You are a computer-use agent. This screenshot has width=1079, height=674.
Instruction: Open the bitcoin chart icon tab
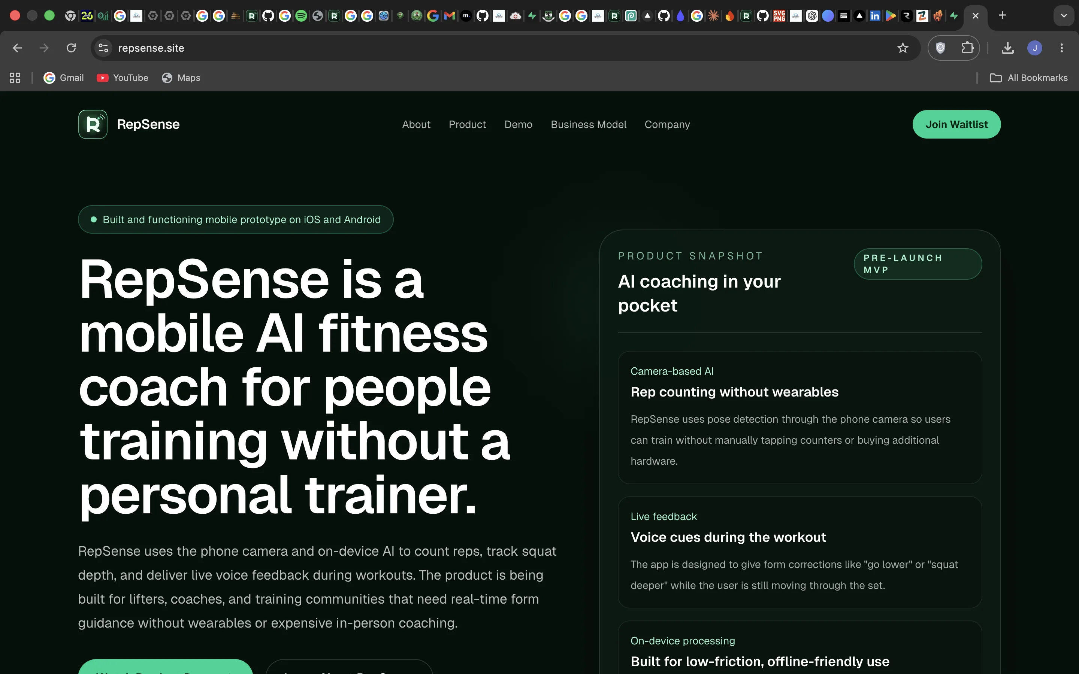coord(103,16)
